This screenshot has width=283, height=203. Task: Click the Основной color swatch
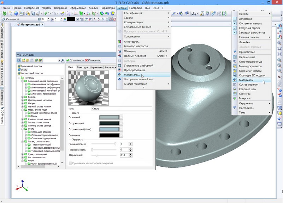(x=109, y=117)
